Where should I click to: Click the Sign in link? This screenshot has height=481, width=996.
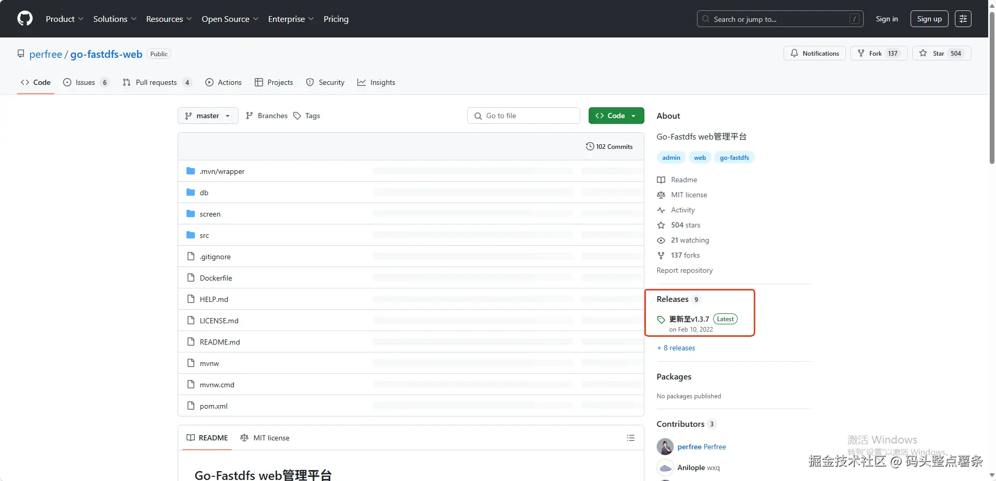click(x=887, y=19)
